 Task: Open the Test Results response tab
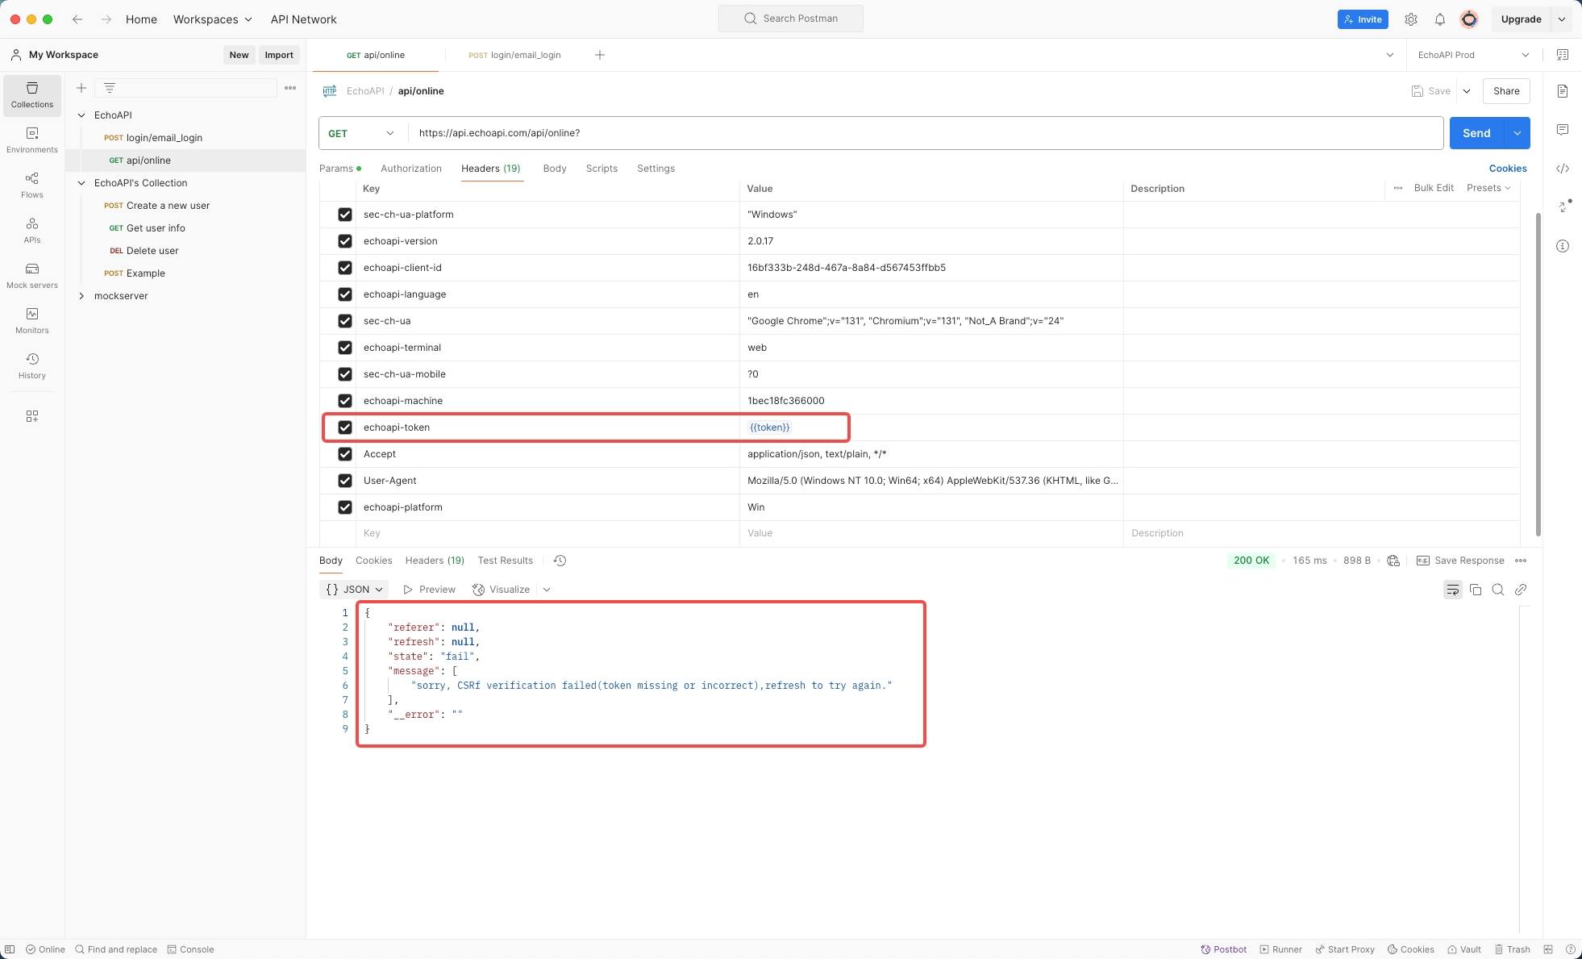pos(505,561)
